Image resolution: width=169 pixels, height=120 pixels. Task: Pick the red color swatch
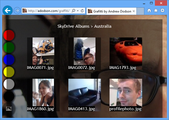[x=9, y=35]
